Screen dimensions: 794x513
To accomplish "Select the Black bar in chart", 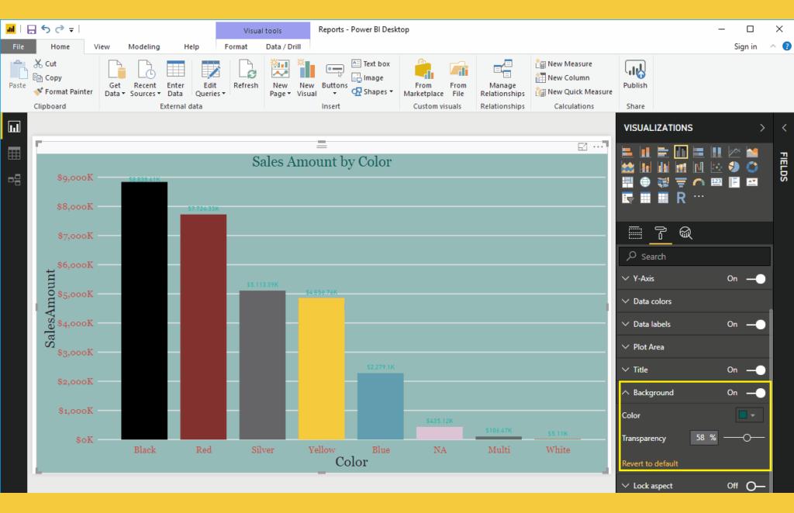I will tap(144, 311).
